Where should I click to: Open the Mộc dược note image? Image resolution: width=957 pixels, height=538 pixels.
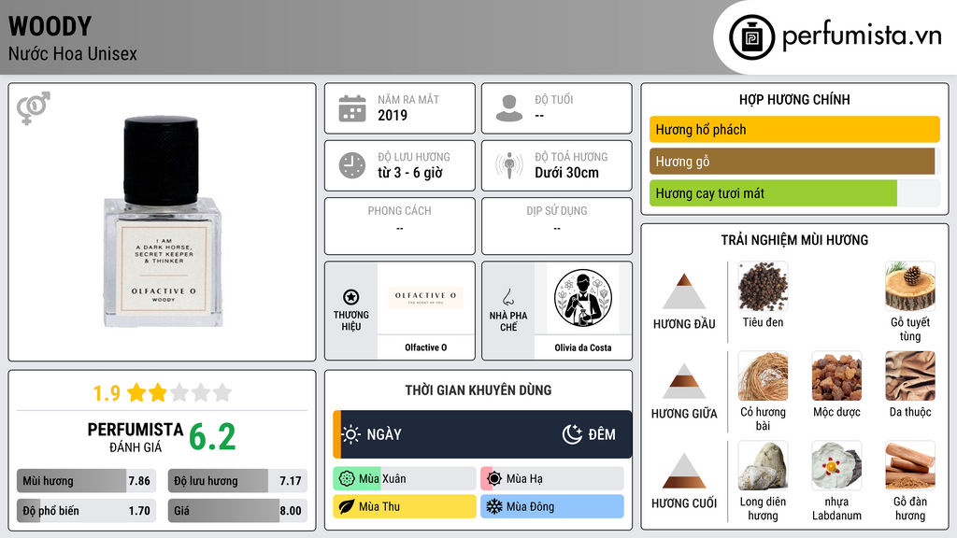click(x=836, y=375)
